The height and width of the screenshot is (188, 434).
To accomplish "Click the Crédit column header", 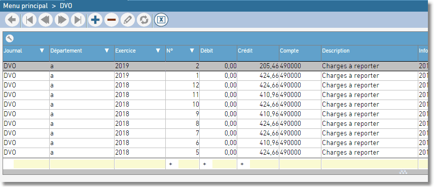I will click(258, 53).
